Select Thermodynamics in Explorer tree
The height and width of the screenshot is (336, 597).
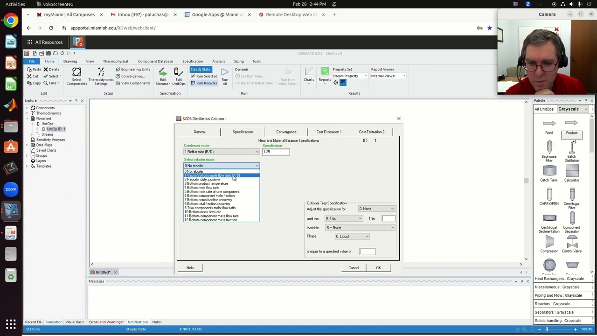49,113
